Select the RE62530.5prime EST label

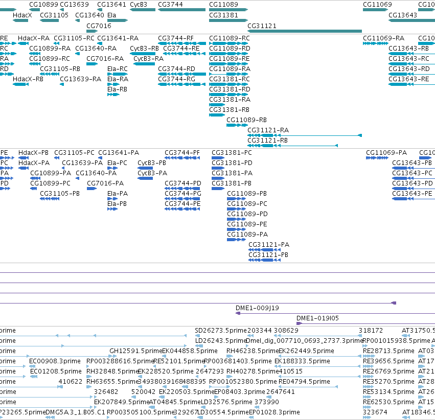pos(388,402)
